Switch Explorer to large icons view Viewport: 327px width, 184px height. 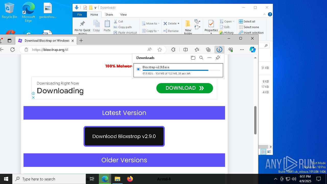tap(269, 152)
